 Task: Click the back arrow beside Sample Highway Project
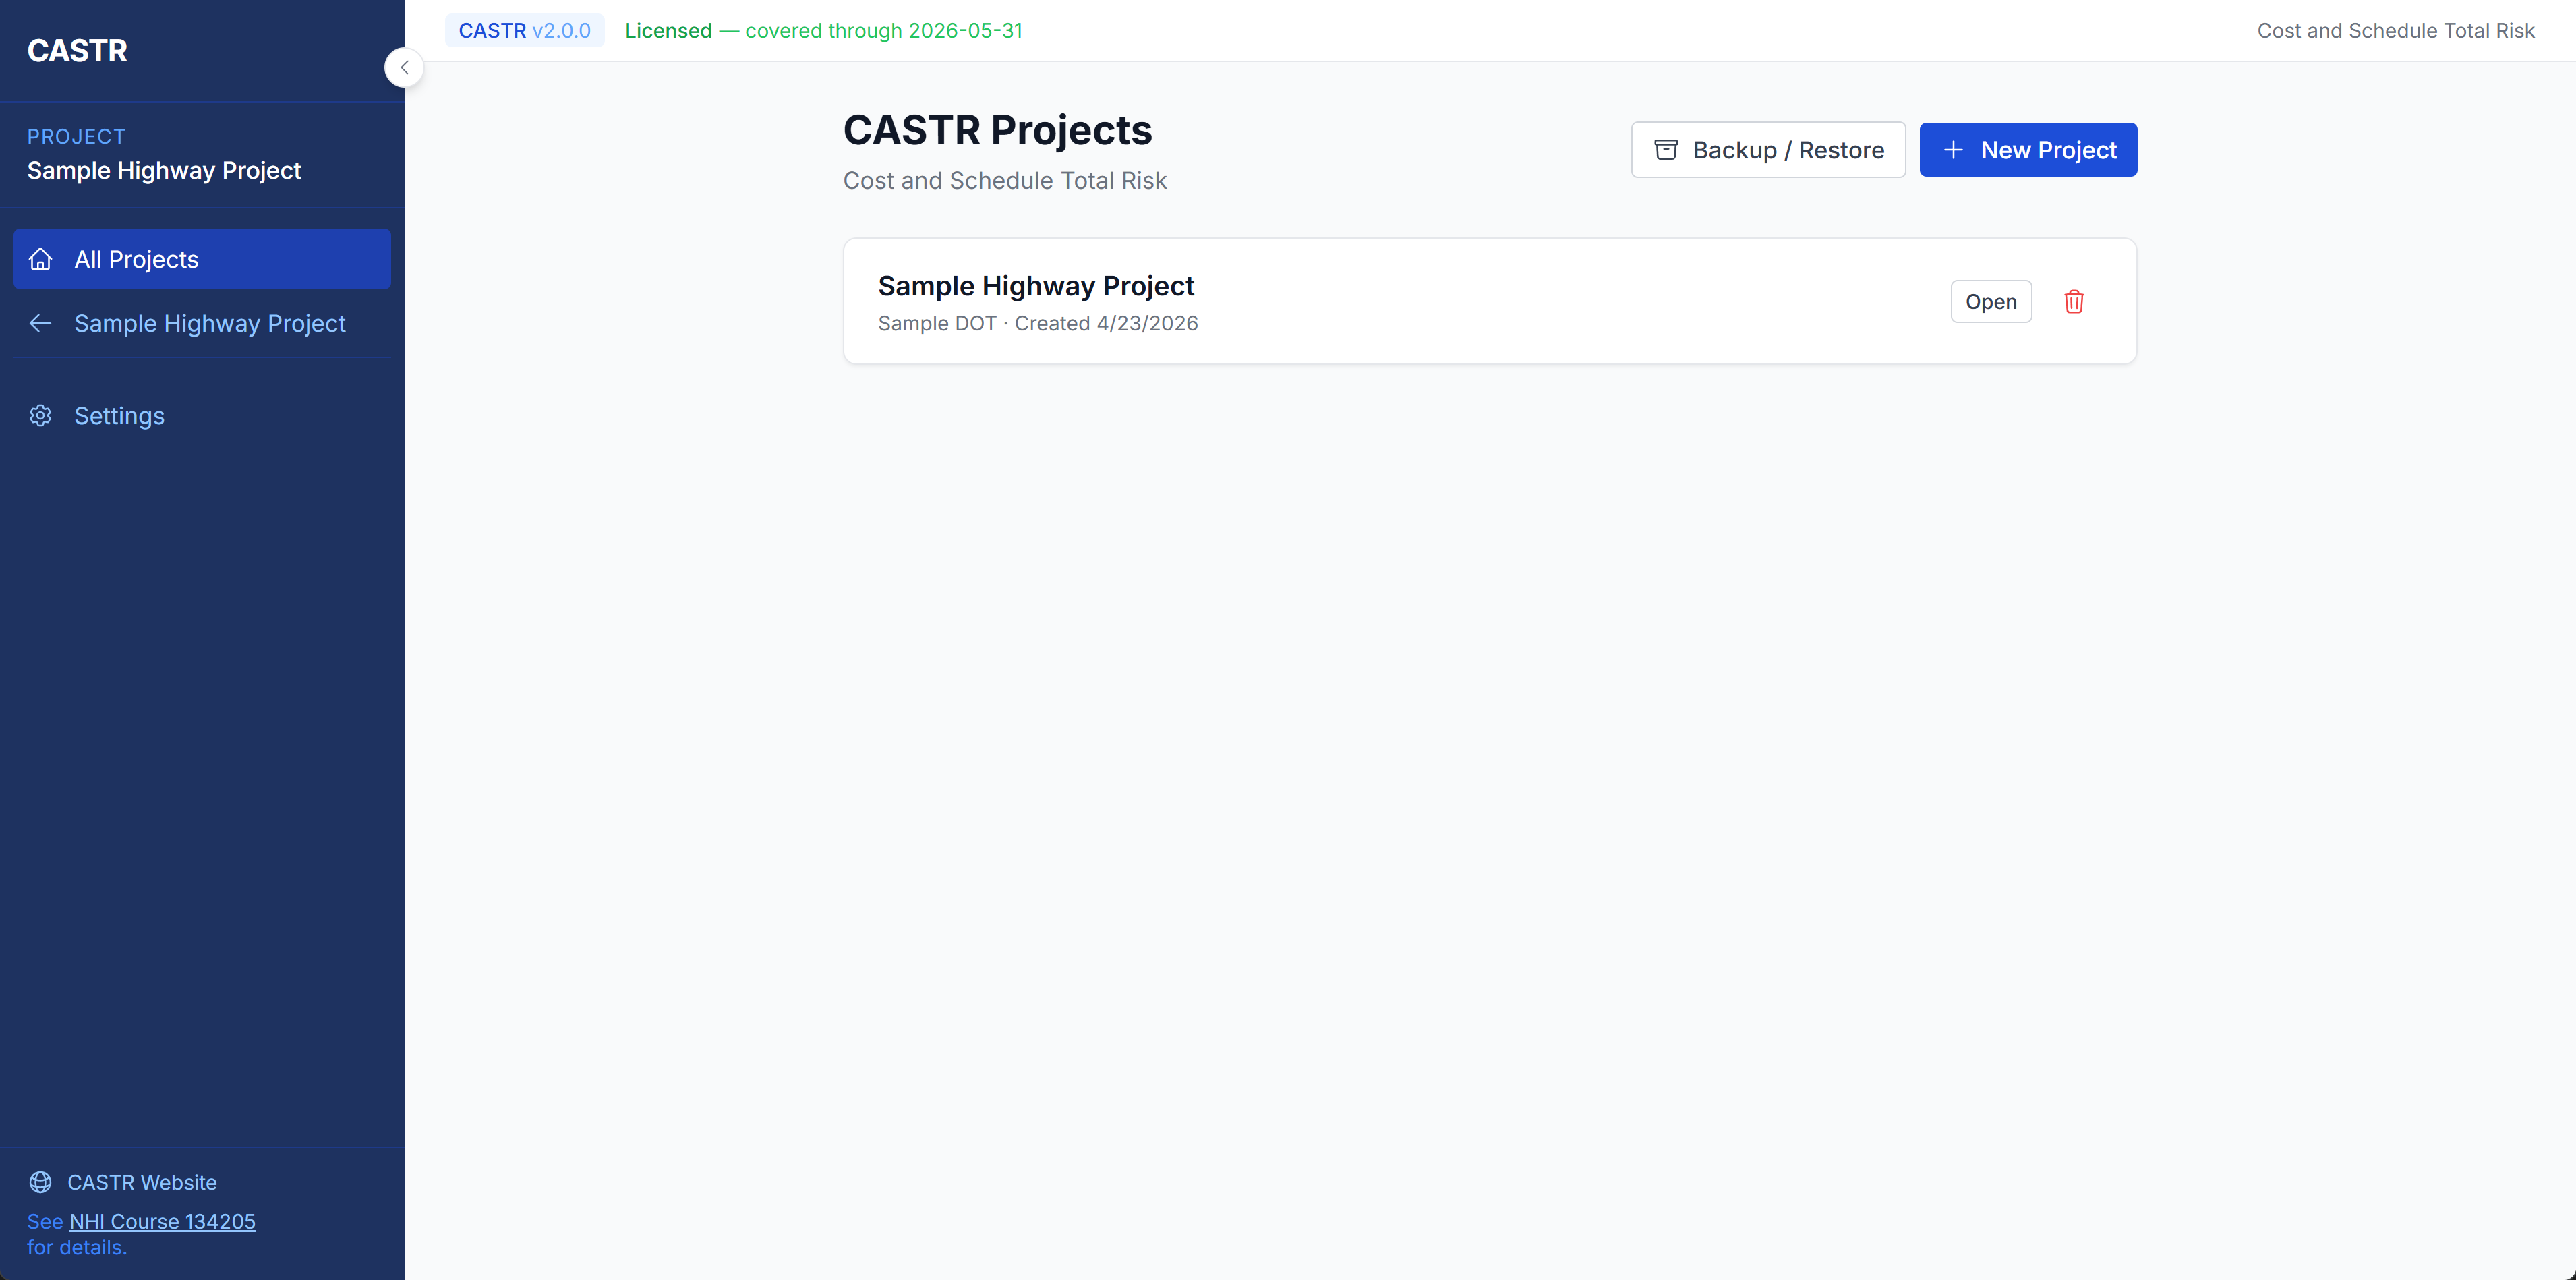[x=40, y=323]
